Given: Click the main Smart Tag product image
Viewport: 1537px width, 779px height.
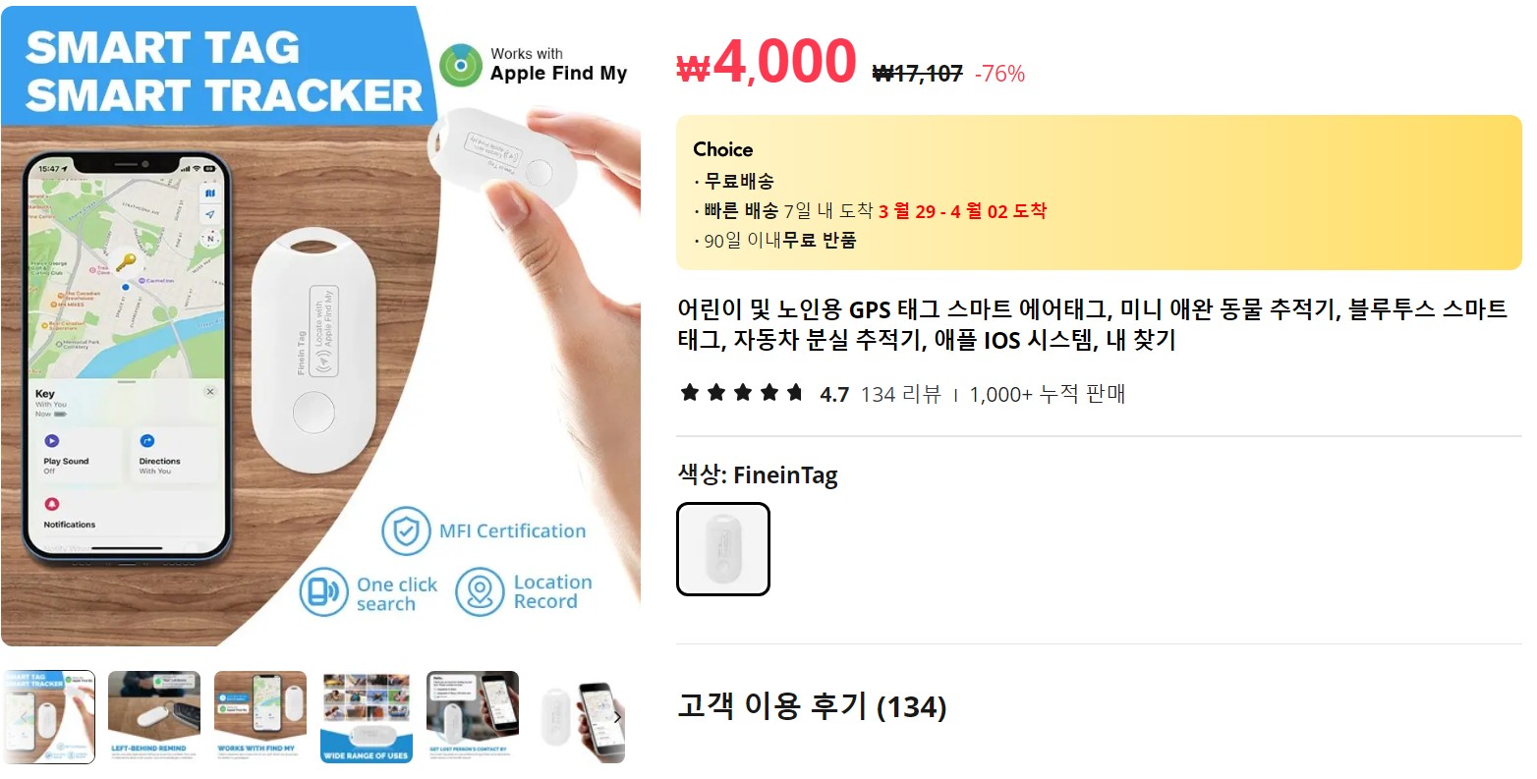Looking at the screenshot, I should pyautogui.click(x=320, y=326).
